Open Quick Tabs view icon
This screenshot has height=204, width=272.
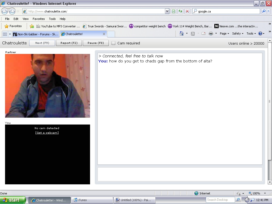point(5,34)
